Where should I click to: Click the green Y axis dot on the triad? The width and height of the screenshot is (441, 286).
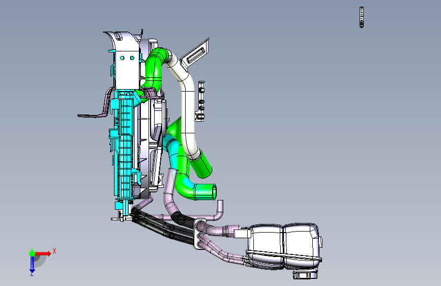click(32, 253)
